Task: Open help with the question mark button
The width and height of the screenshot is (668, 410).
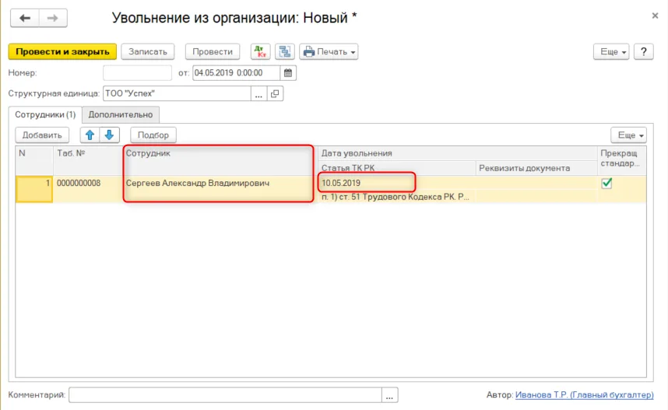Action: (x=644, y=51)
